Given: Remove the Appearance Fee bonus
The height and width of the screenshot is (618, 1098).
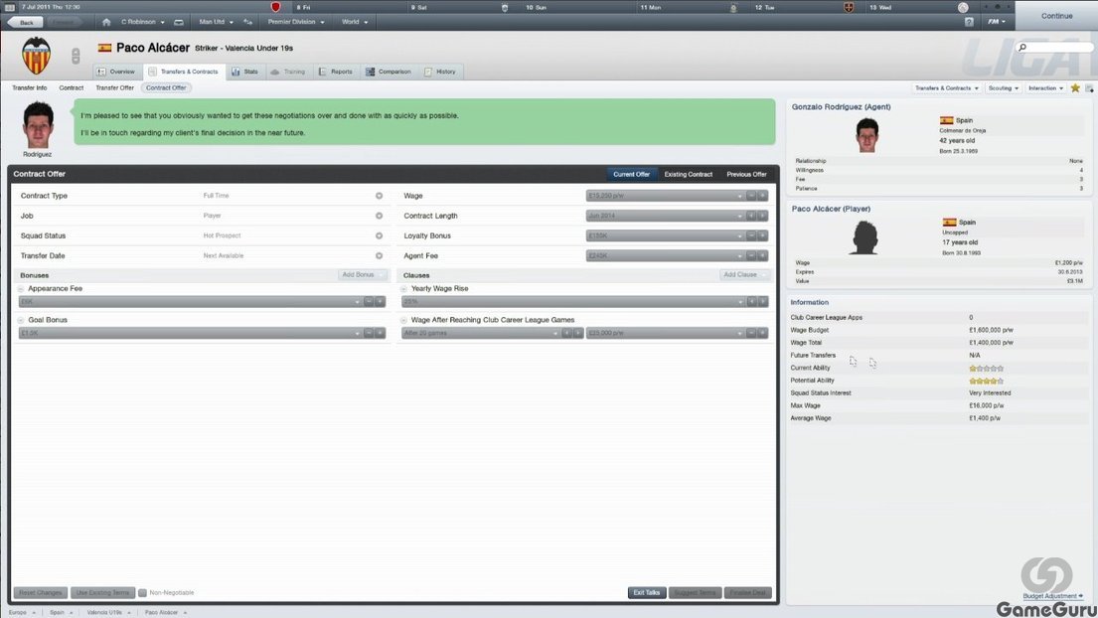Looking at the screenshot, I should (21, 288).
